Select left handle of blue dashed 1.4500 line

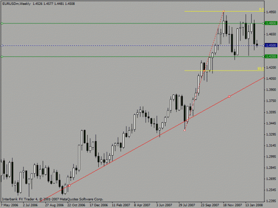[x=2, y=46]
